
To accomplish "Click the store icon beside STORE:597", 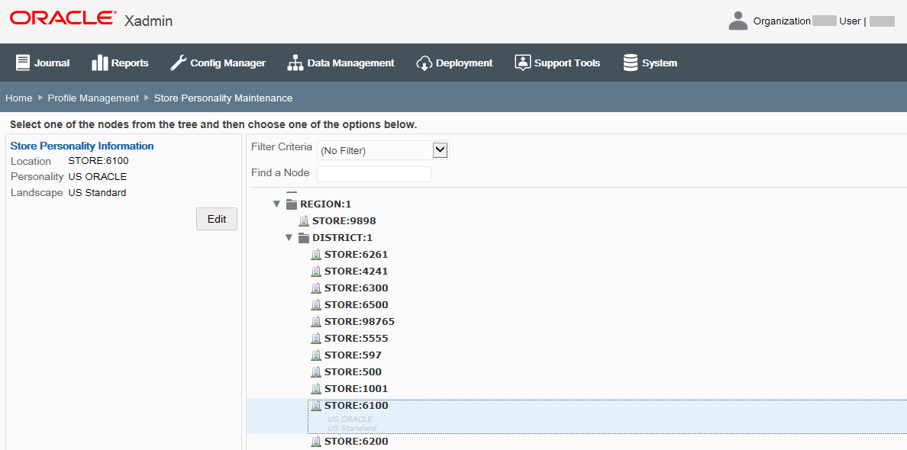I will (316, 355).
